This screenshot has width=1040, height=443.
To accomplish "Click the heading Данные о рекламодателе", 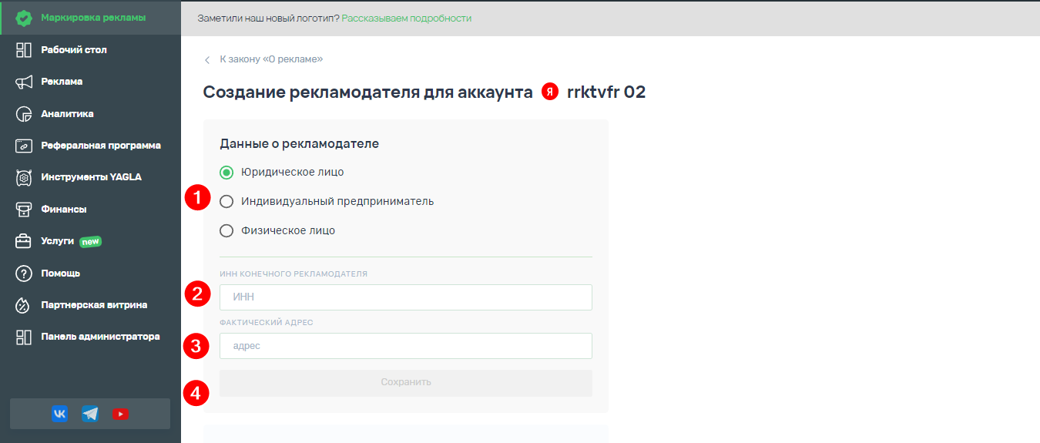I will [x=299, y=144].
